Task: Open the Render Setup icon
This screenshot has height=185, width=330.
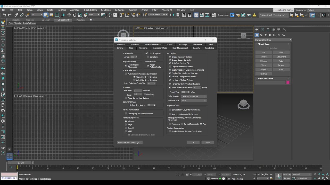Action: pos(238,15)
